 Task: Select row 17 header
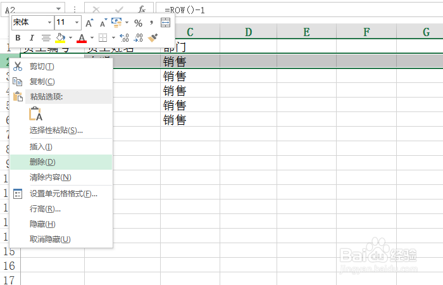coord(10,279)
